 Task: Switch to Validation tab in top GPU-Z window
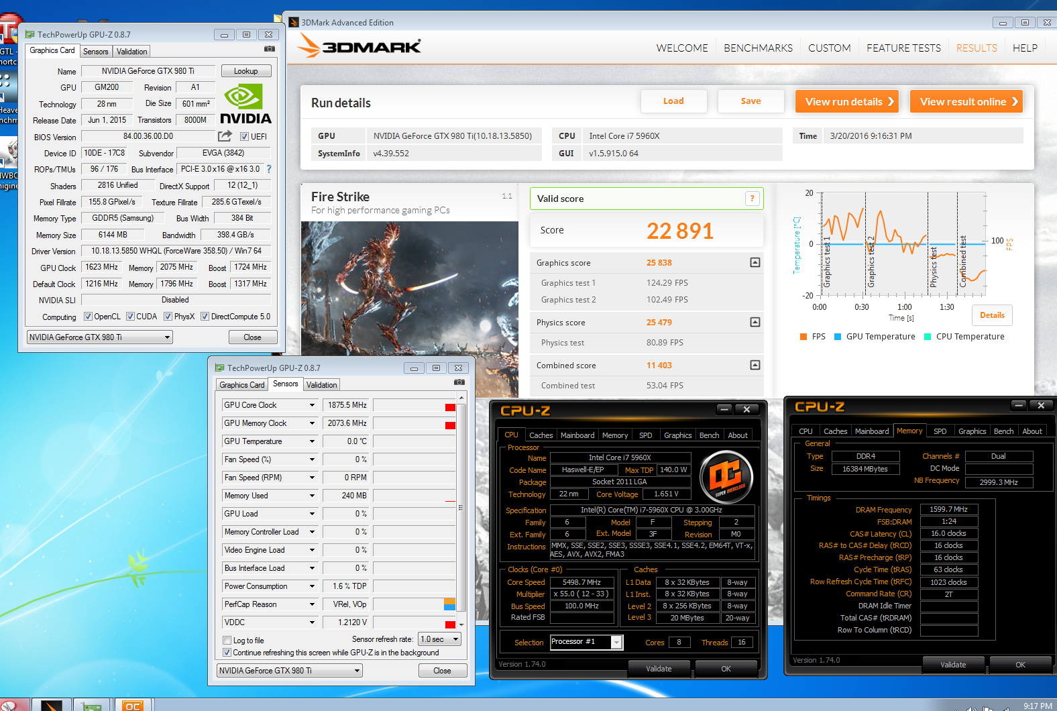coord(131,52)
